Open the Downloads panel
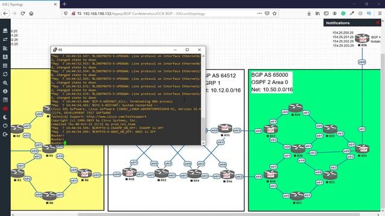Image resolution: width=385 pixels, height=216 pixels. click(309, 13)
